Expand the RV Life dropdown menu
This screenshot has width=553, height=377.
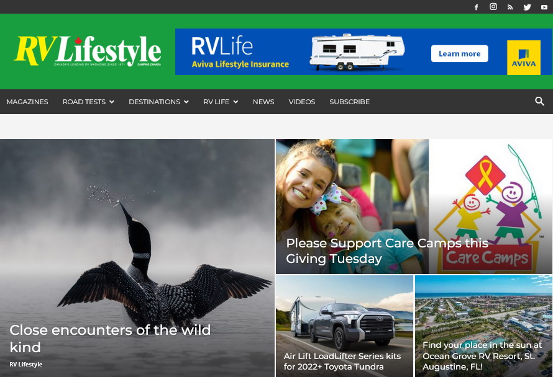221,102
